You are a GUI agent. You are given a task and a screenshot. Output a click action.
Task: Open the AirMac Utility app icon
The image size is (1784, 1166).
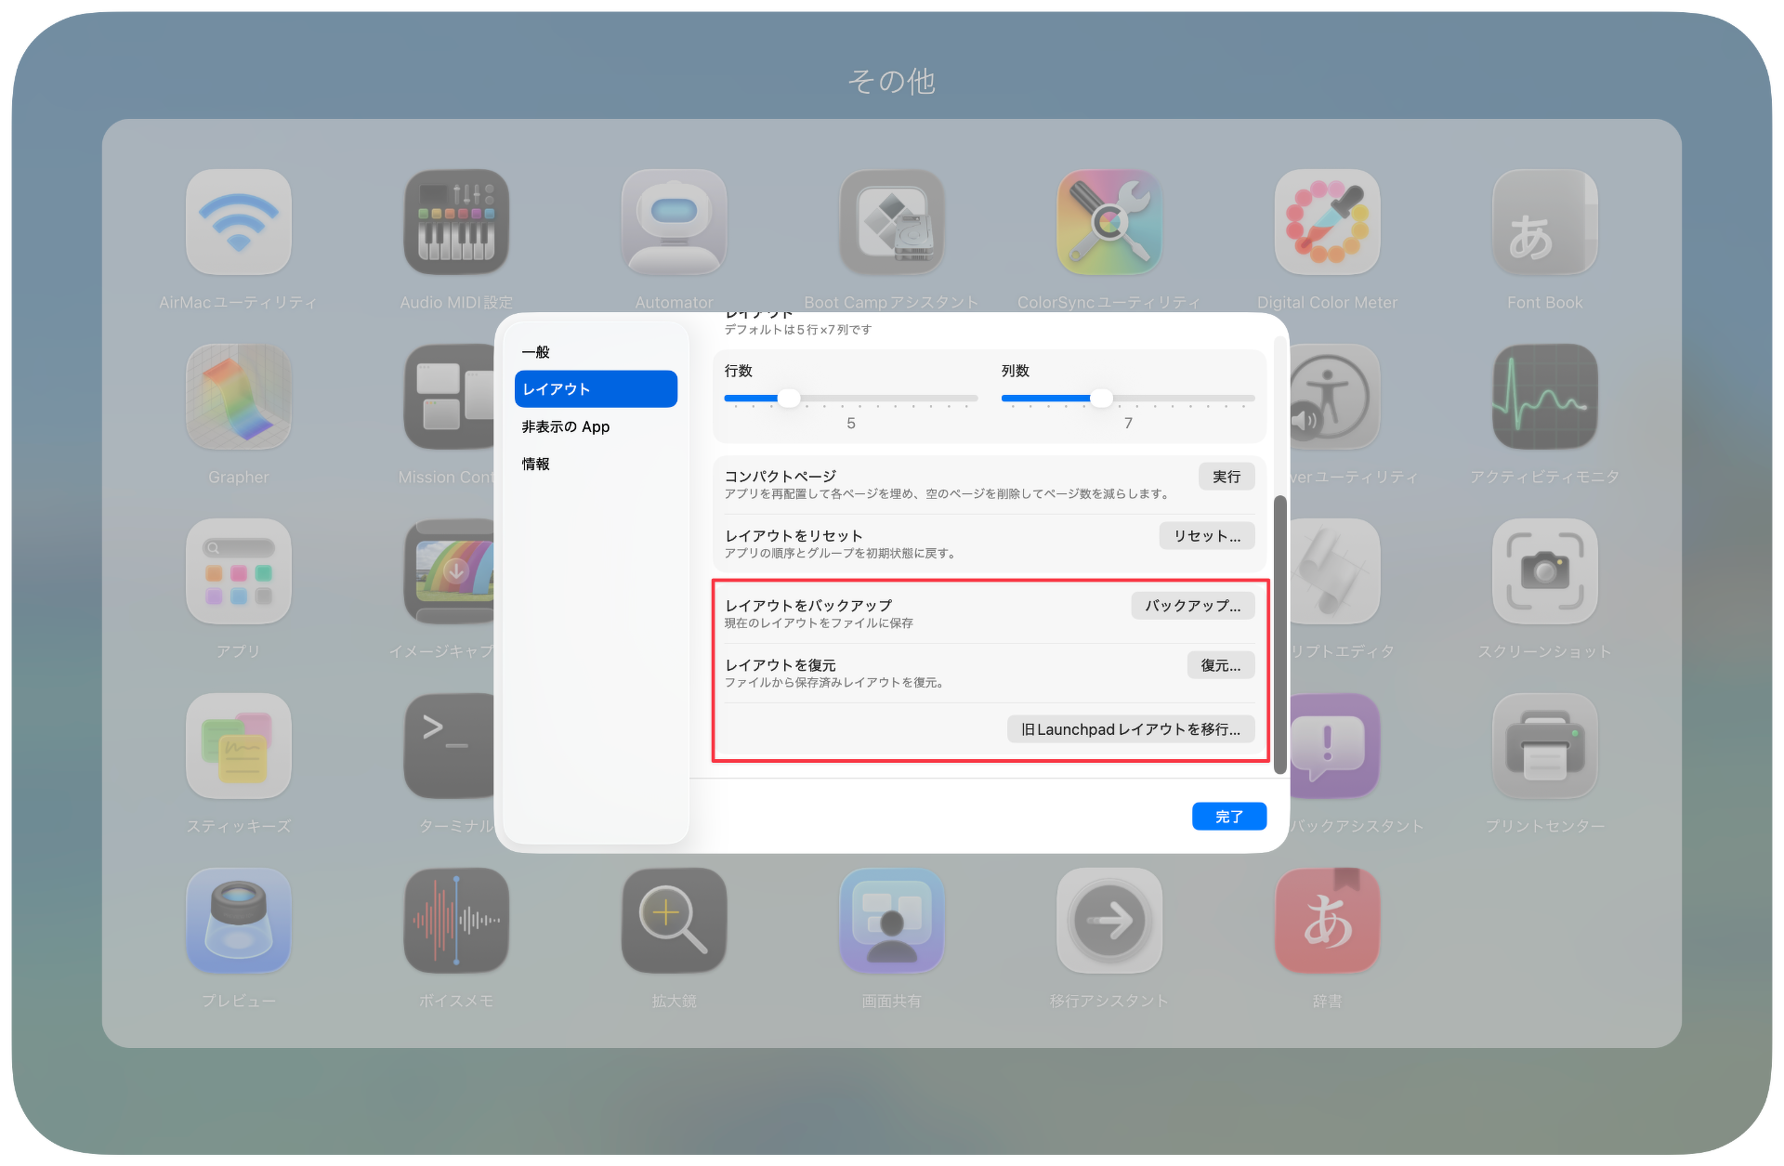(x=239, y=223)
